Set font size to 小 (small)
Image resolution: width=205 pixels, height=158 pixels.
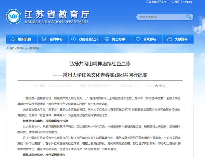(164, 86)
